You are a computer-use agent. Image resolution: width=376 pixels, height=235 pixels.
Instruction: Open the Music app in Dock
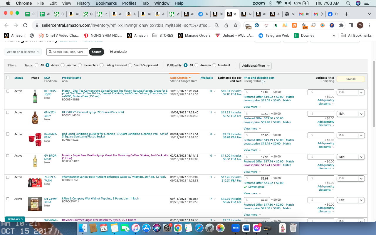pyautogui.click(x=135, y=228)
